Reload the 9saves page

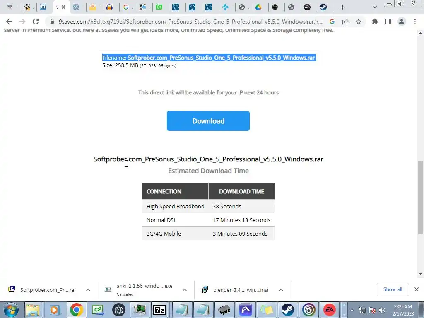pos(36,22)
